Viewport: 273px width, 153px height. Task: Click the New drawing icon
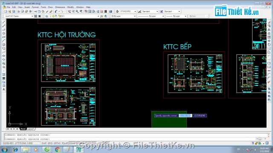(6, 11)
